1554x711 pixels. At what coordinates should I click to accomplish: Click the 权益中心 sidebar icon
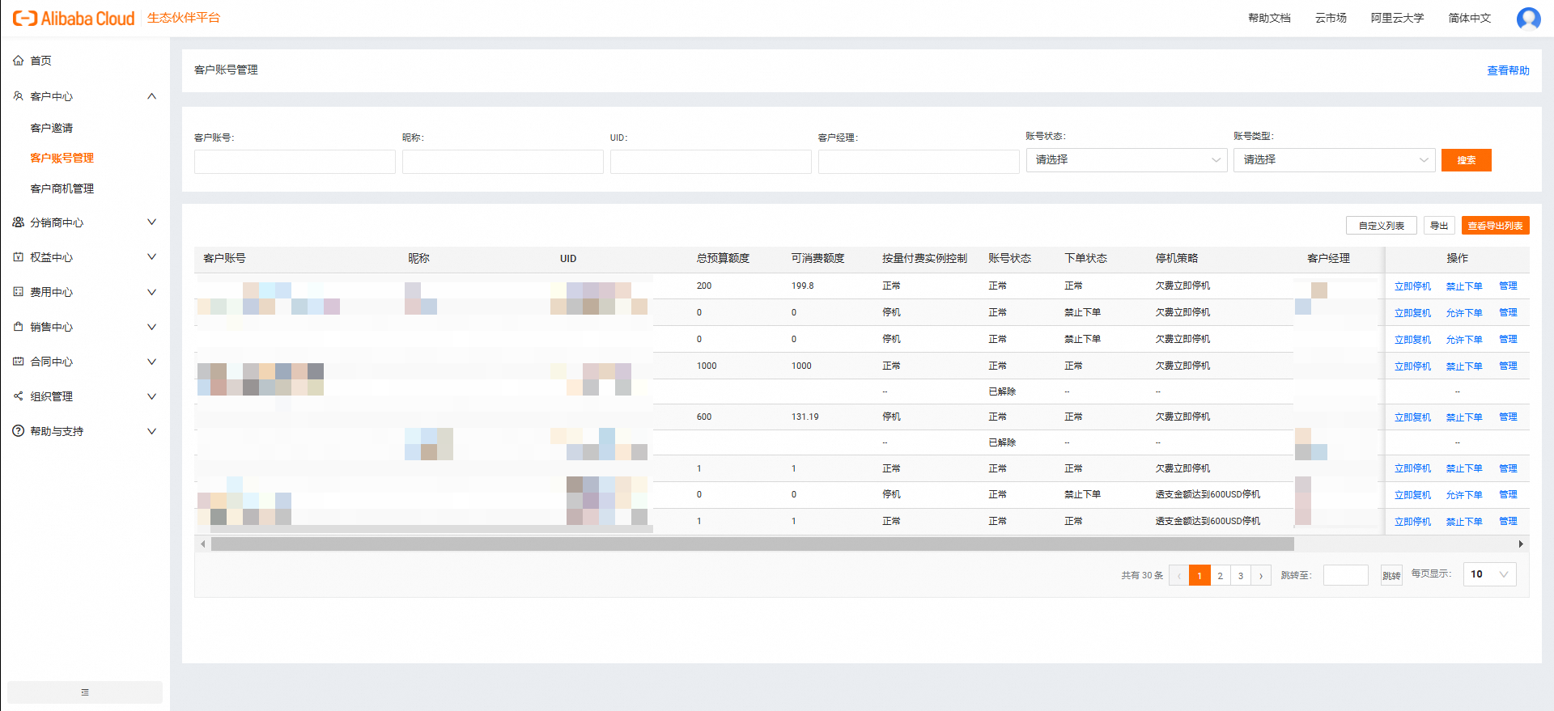click(18, 257)
